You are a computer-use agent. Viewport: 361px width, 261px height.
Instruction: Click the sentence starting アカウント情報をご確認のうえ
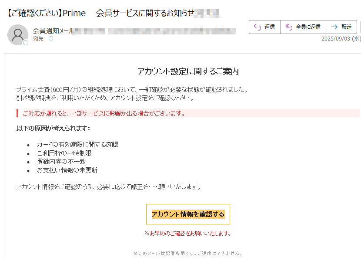click(x=109, y=187)
